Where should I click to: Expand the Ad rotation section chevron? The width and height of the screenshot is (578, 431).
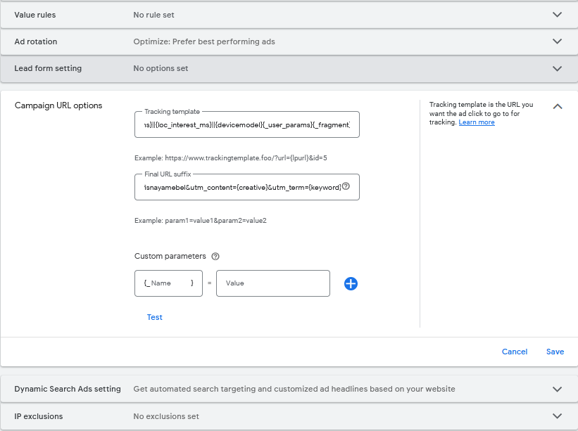[558, 41]
